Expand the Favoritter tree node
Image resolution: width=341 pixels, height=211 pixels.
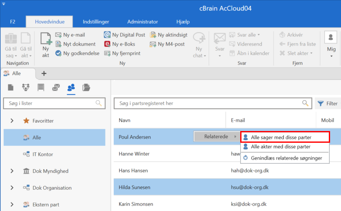(x=12, y=121)
